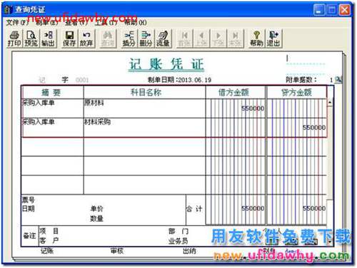Click the 放弃 (Discard) toolbar icon

point(86,38)
